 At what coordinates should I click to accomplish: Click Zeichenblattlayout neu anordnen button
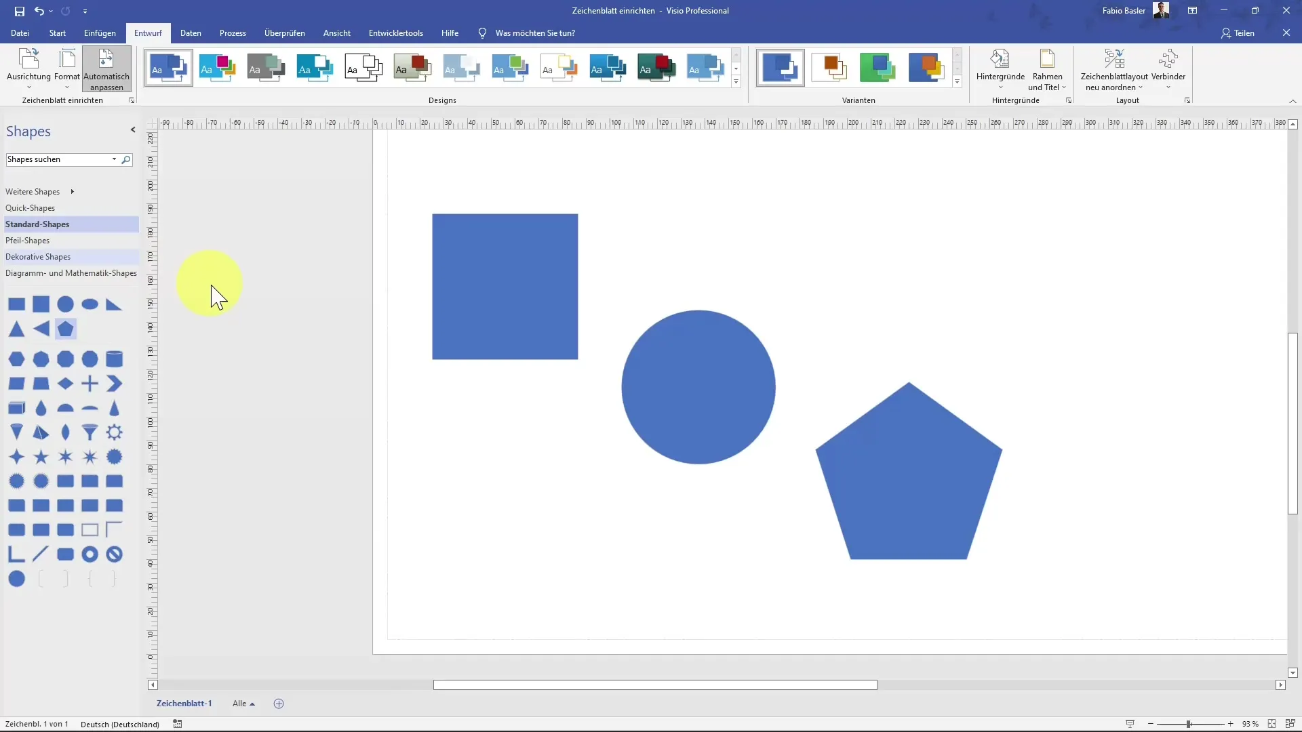(1114, 69)
